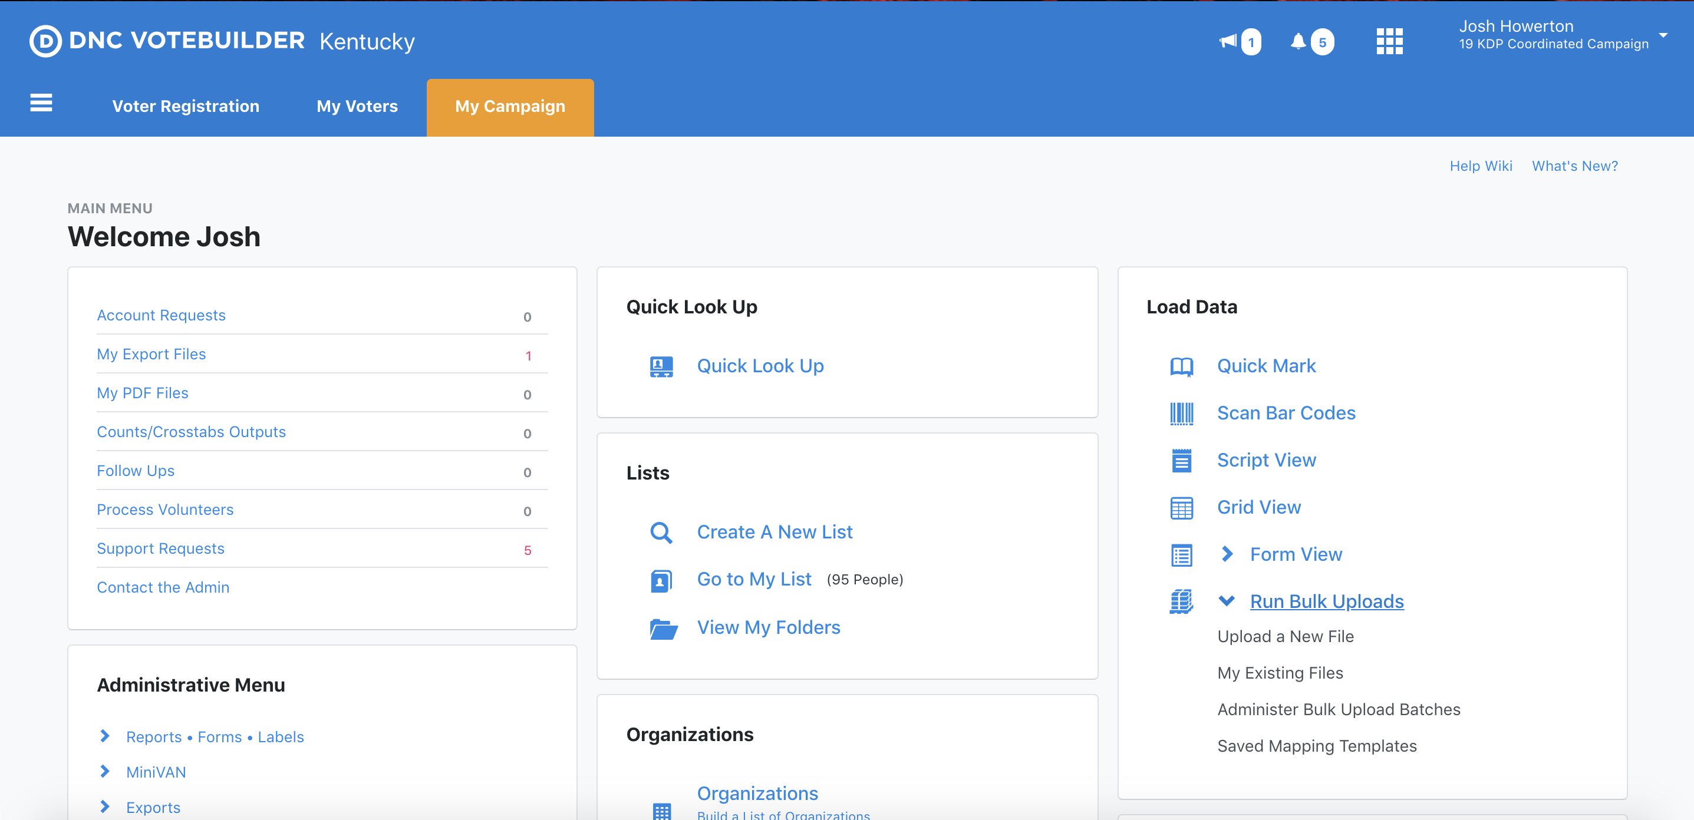This screenshot has width=1694, height=820.
Task: Expand the Form View chevron
Action: [x=1227, y=554]
